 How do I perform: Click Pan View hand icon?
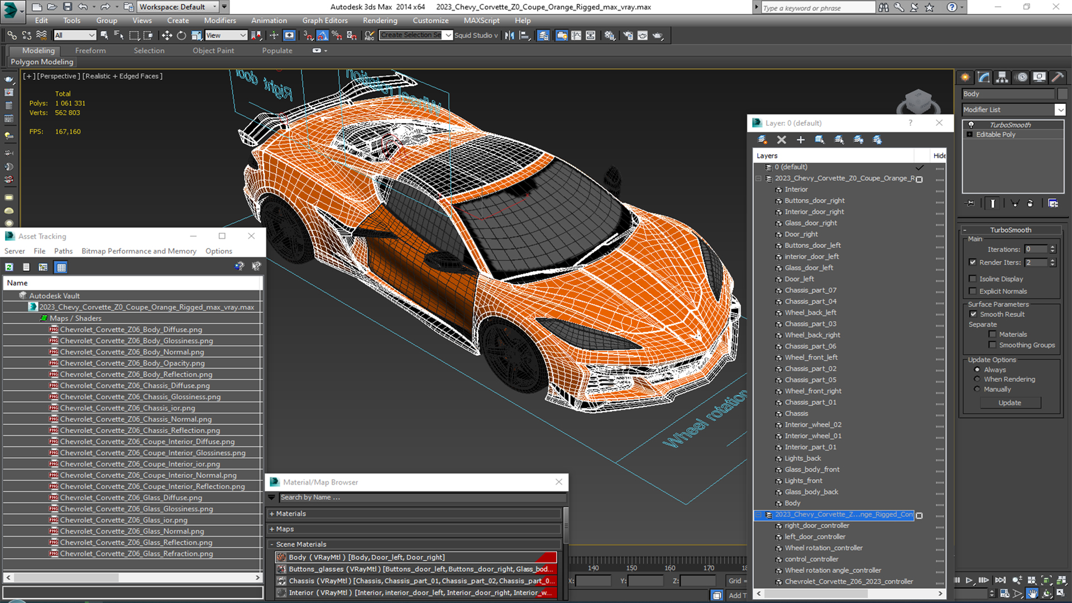click(1032, 594)
